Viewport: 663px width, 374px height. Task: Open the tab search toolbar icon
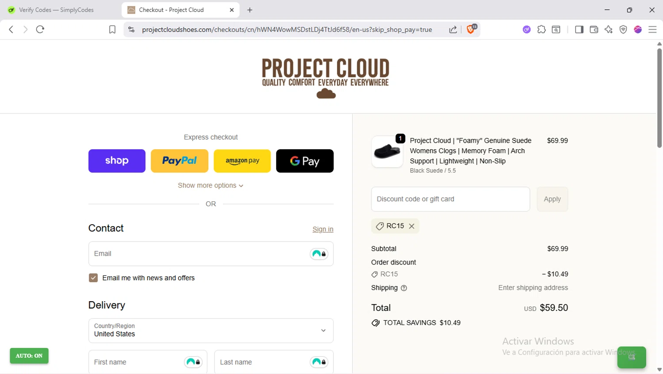pos(556,30)
